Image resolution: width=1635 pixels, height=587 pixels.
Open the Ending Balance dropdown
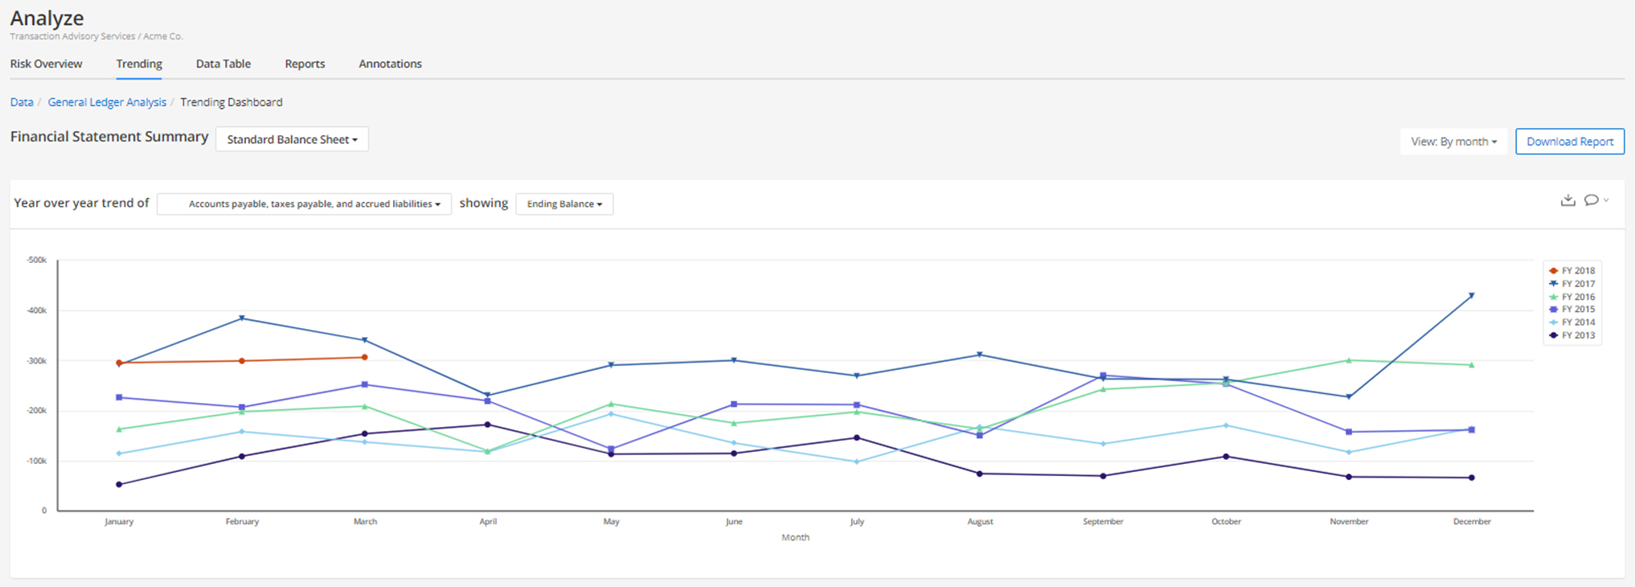pyautogui.click(x=564, y=204)
